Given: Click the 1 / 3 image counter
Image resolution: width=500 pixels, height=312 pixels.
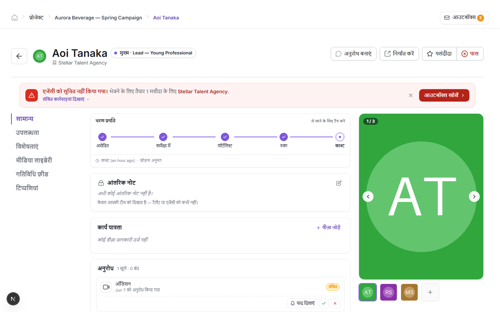Looking at the screenshot, I should tap(371, 121).
